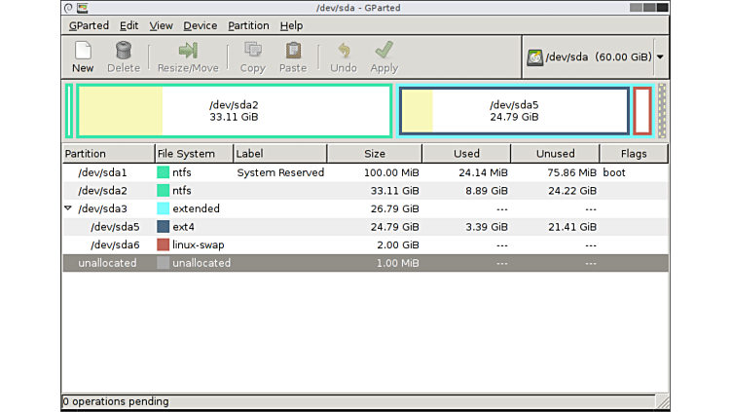Sort by the Size column header
The height and width of the screenshot is (412, 732).
pos(375,154)
